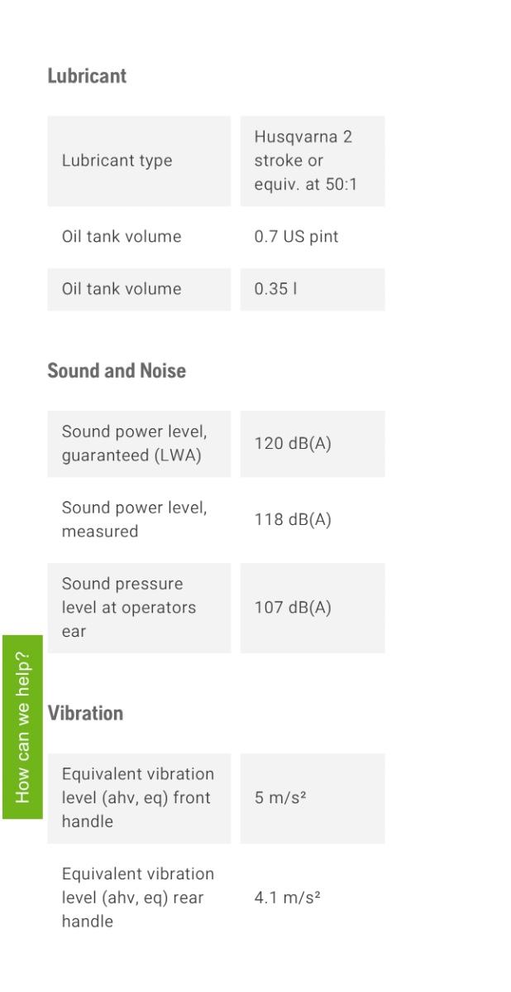This screenshot has height=992, width=511.
Task: Click the '107 dB(A)' value cell
Action: pyautogui.click(x=293, y=608)
